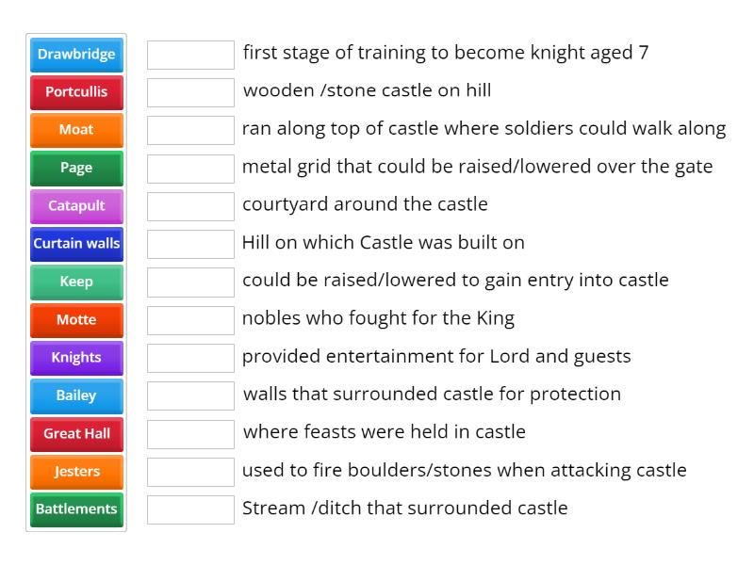Select the answer slot for feasts definition
Screen dimensions: 754x565
tap(189, 432)
